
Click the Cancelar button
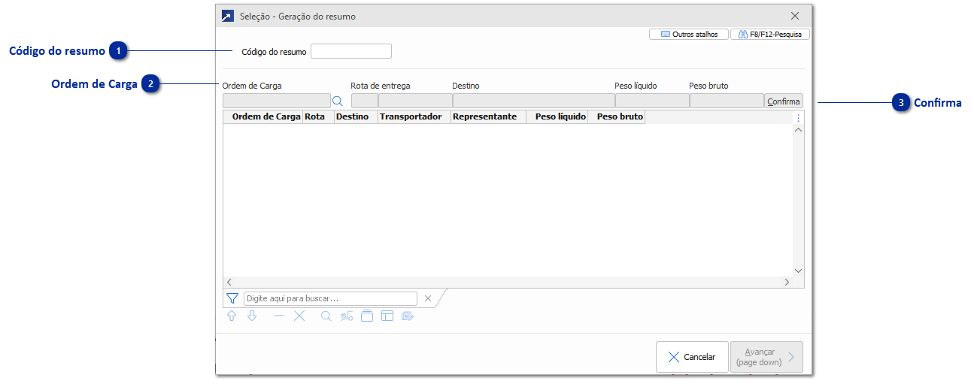(692, 357)
